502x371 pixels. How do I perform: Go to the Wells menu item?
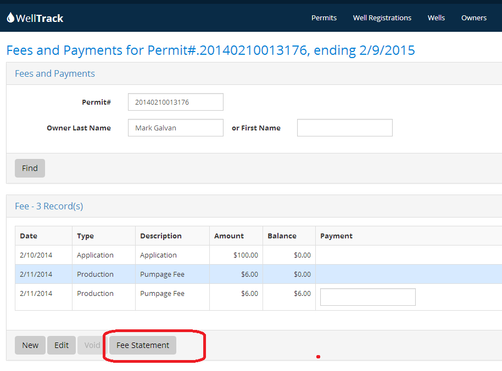[x=436, y=18]
